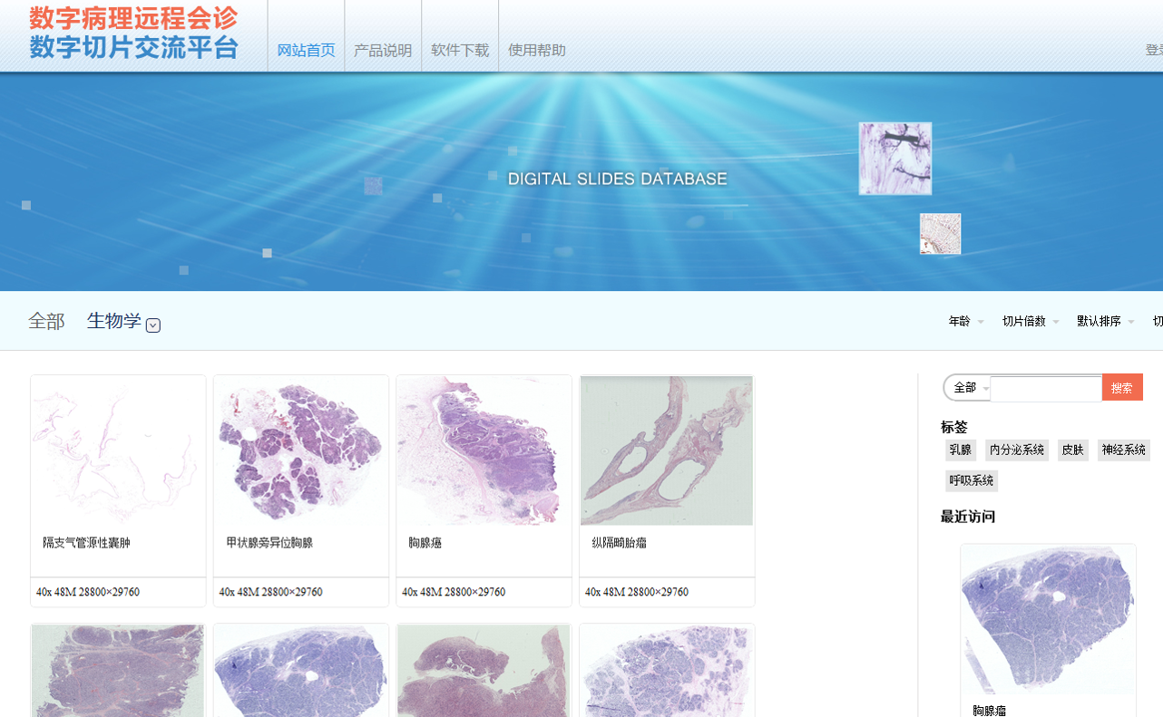This screenshot has height=717, width=1163.
Task: Focus the slide search input field
Action: [1046, 389]
